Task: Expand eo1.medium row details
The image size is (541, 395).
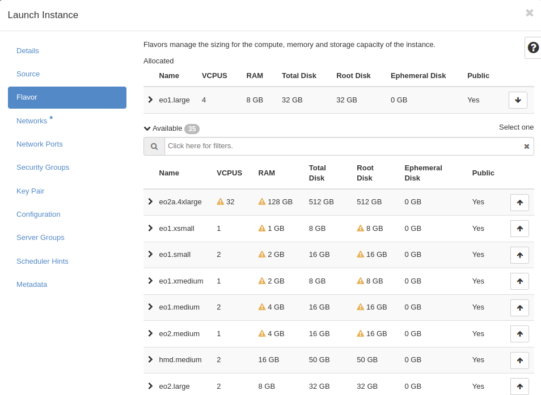Action: (x=150, y=307)
